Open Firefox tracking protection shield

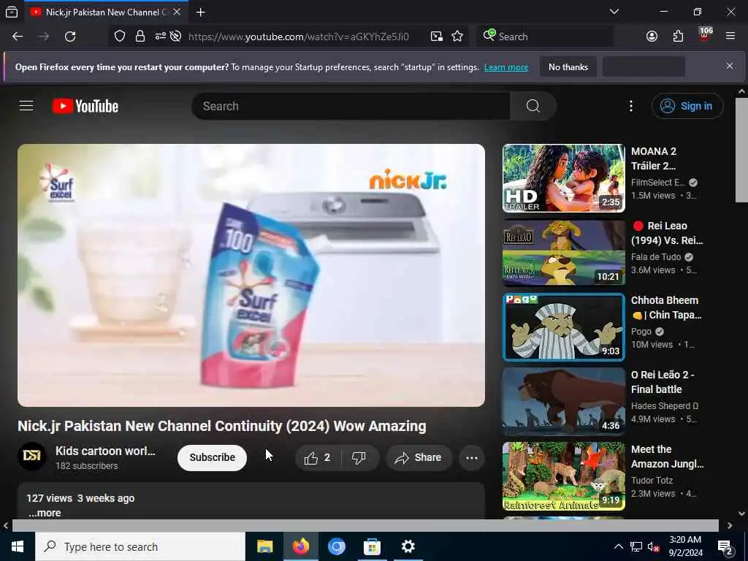click(120, 37)
